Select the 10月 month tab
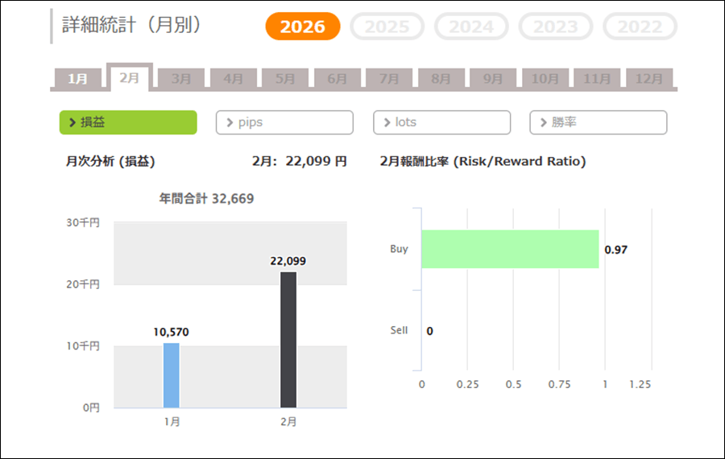 click(x=545, y=79)
